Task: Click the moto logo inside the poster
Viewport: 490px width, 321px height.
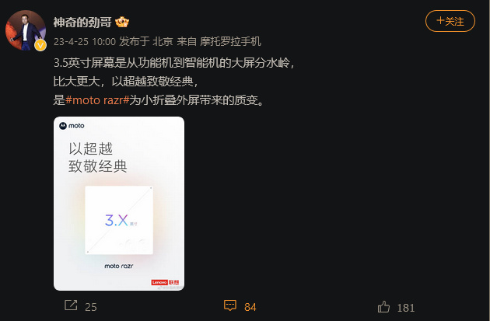Action: [72, 126]
